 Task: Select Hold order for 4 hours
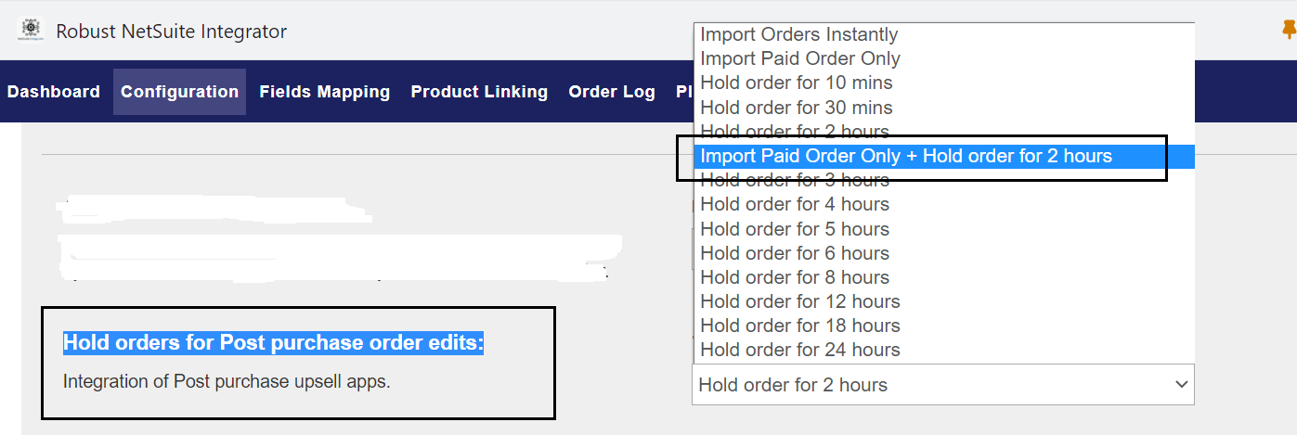coord(794,204)
